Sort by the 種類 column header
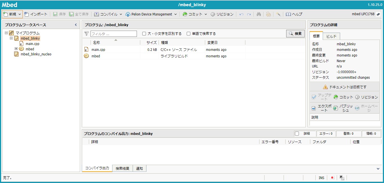 182,42
